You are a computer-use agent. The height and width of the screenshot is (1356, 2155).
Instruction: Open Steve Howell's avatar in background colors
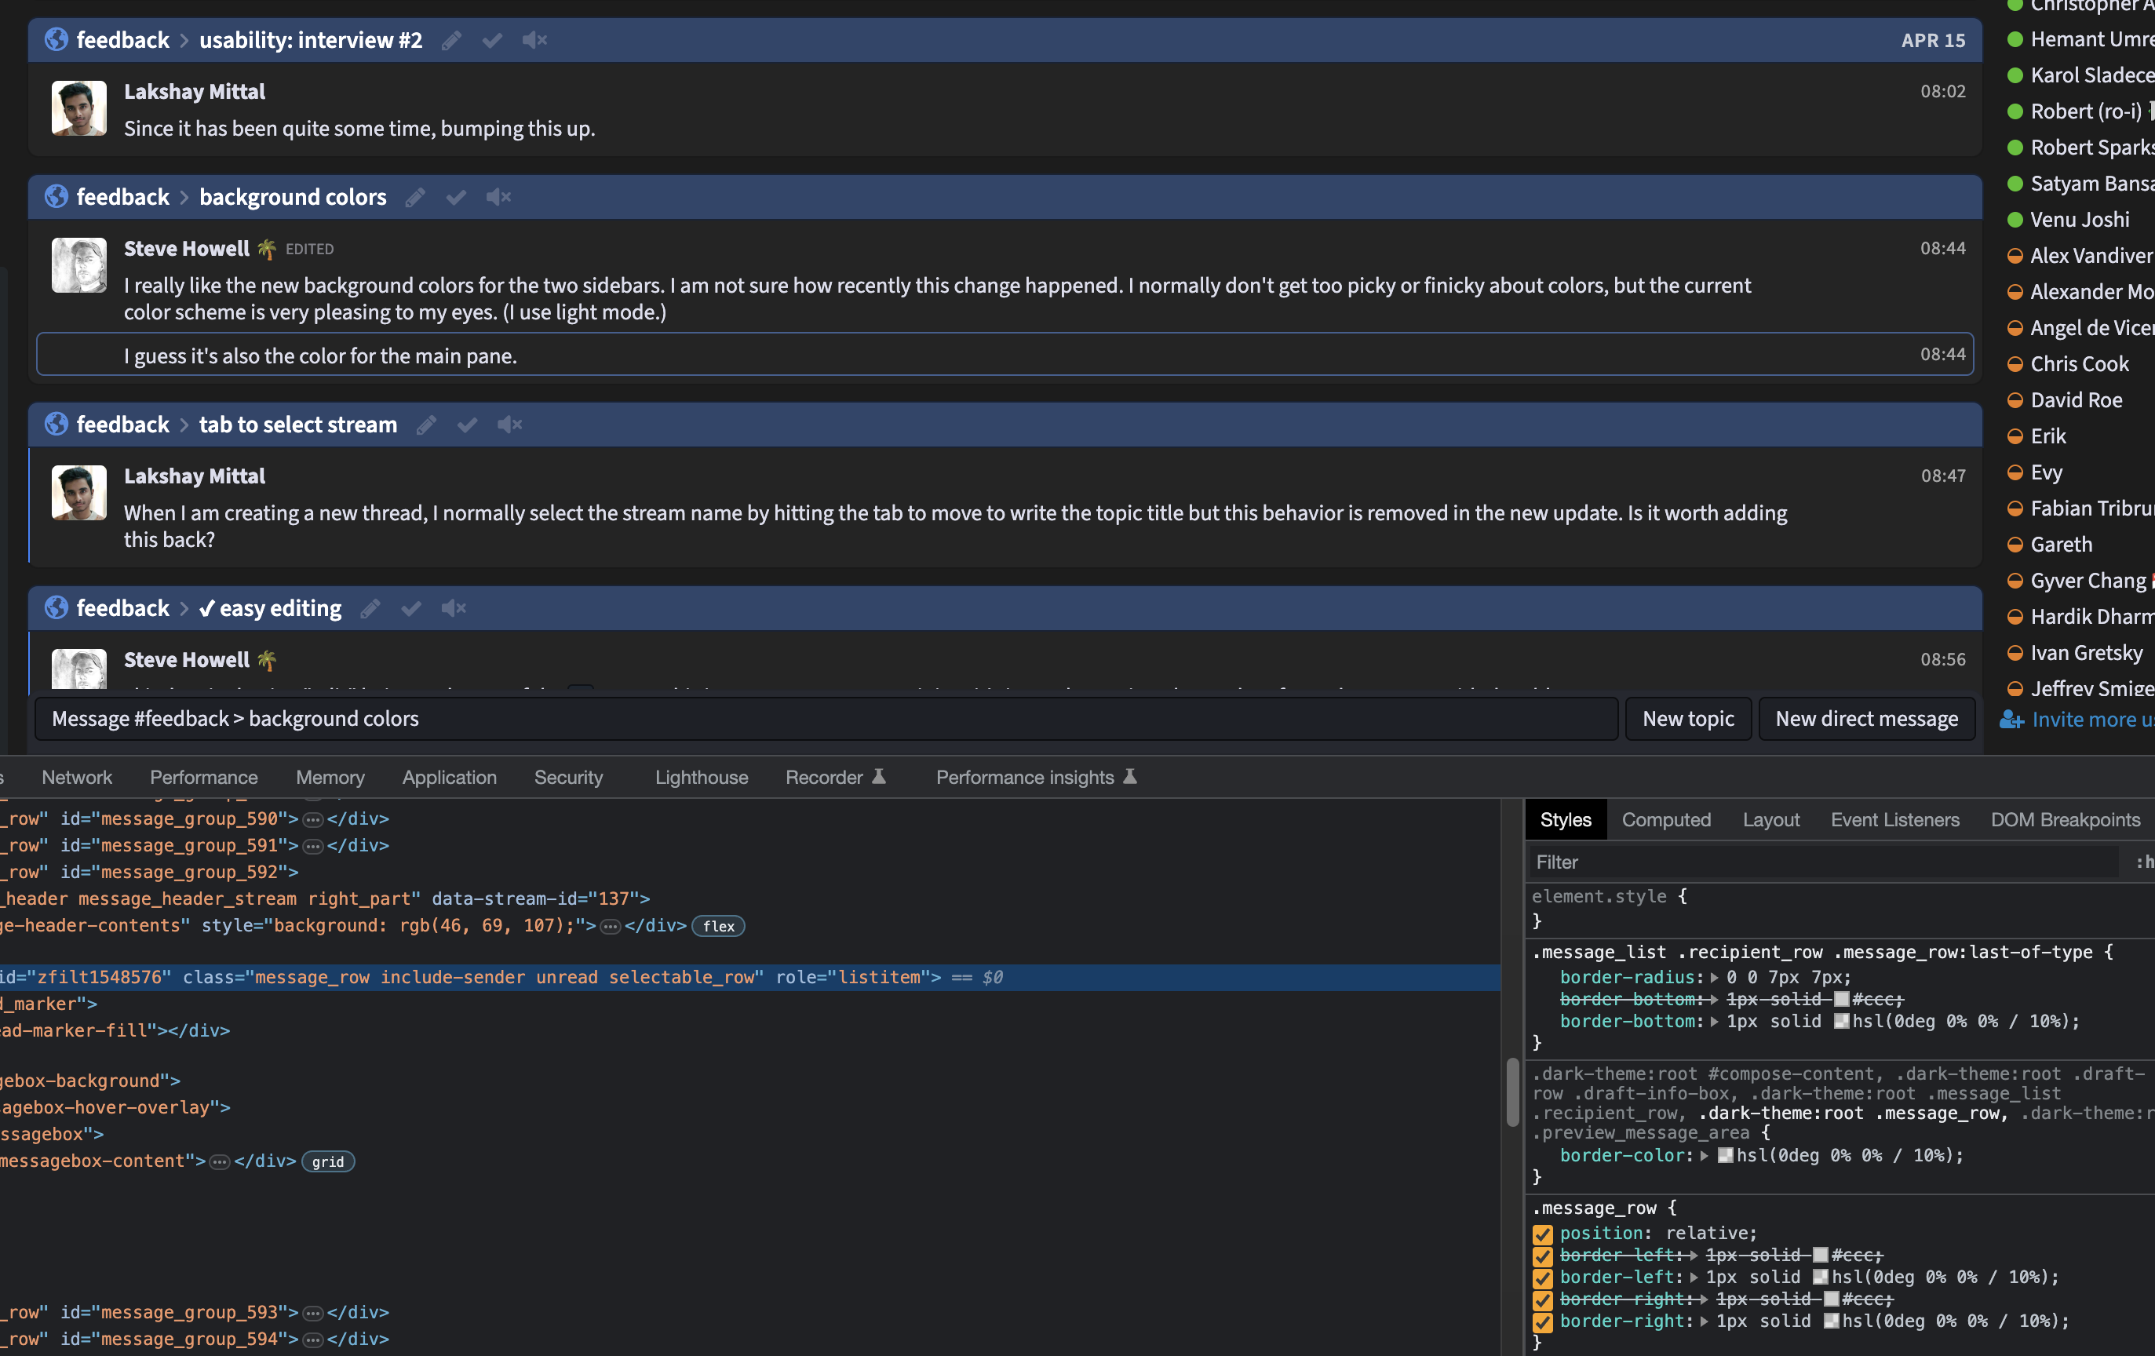(78, 265)
